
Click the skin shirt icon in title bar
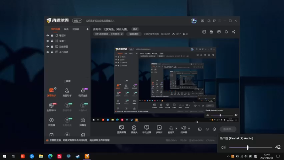pos(214,21)
